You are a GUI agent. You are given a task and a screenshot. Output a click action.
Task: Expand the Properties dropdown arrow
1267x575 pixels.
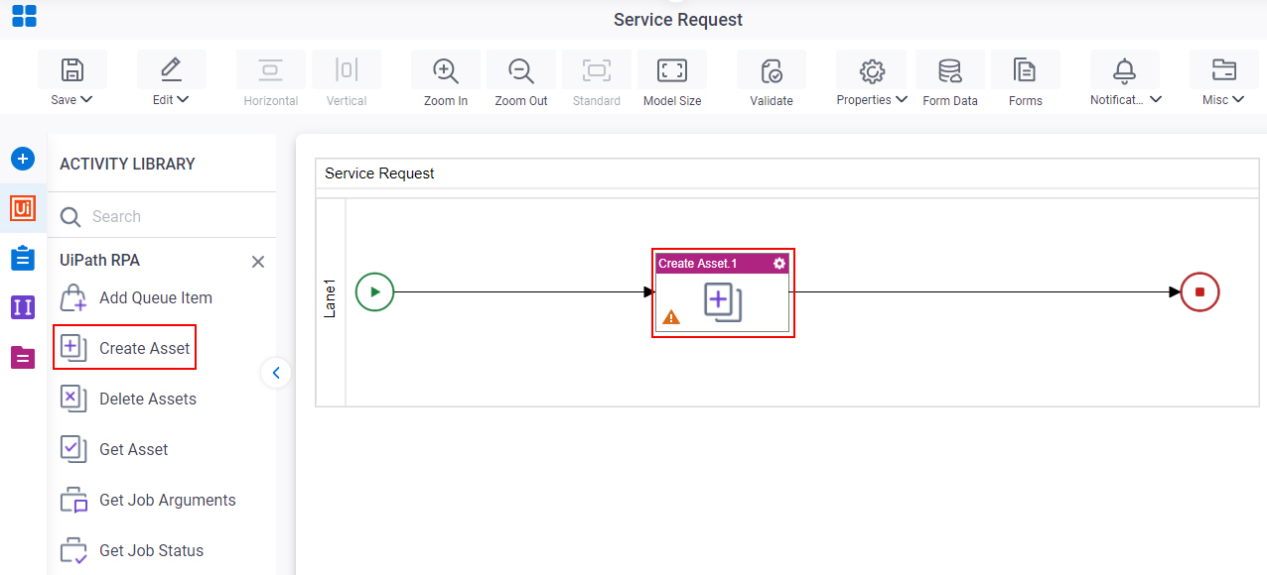tap(901, 99)
